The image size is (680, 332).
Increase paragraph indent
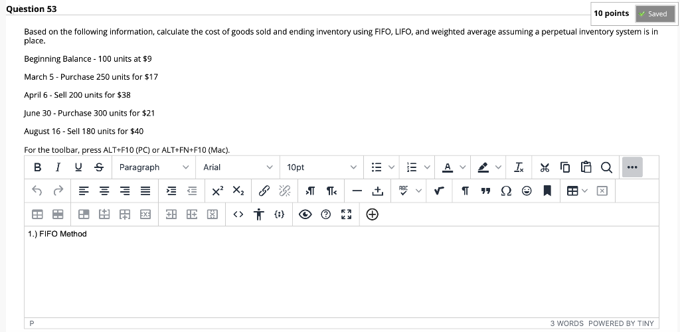tap(171, 191)
